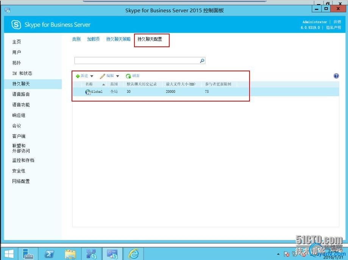Open the 新建 (New) dropdown
This screenshot has width=348, height=260.
click(x=84, y=76)
